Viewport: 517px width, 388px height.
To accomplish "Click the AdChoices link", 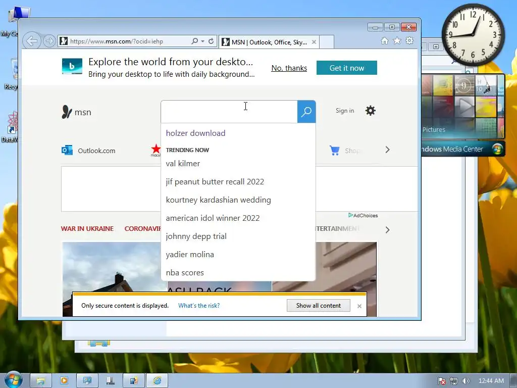I will point(363,215).
